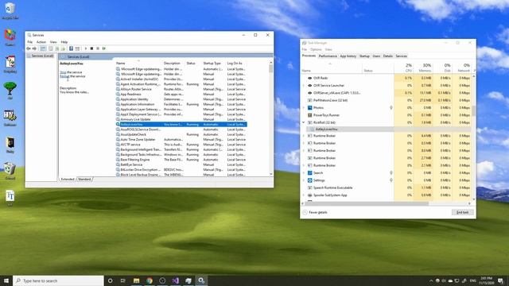Open Task View from the taskbar
Viewport: 509px width, 286px height.
(x=123, y=280)
